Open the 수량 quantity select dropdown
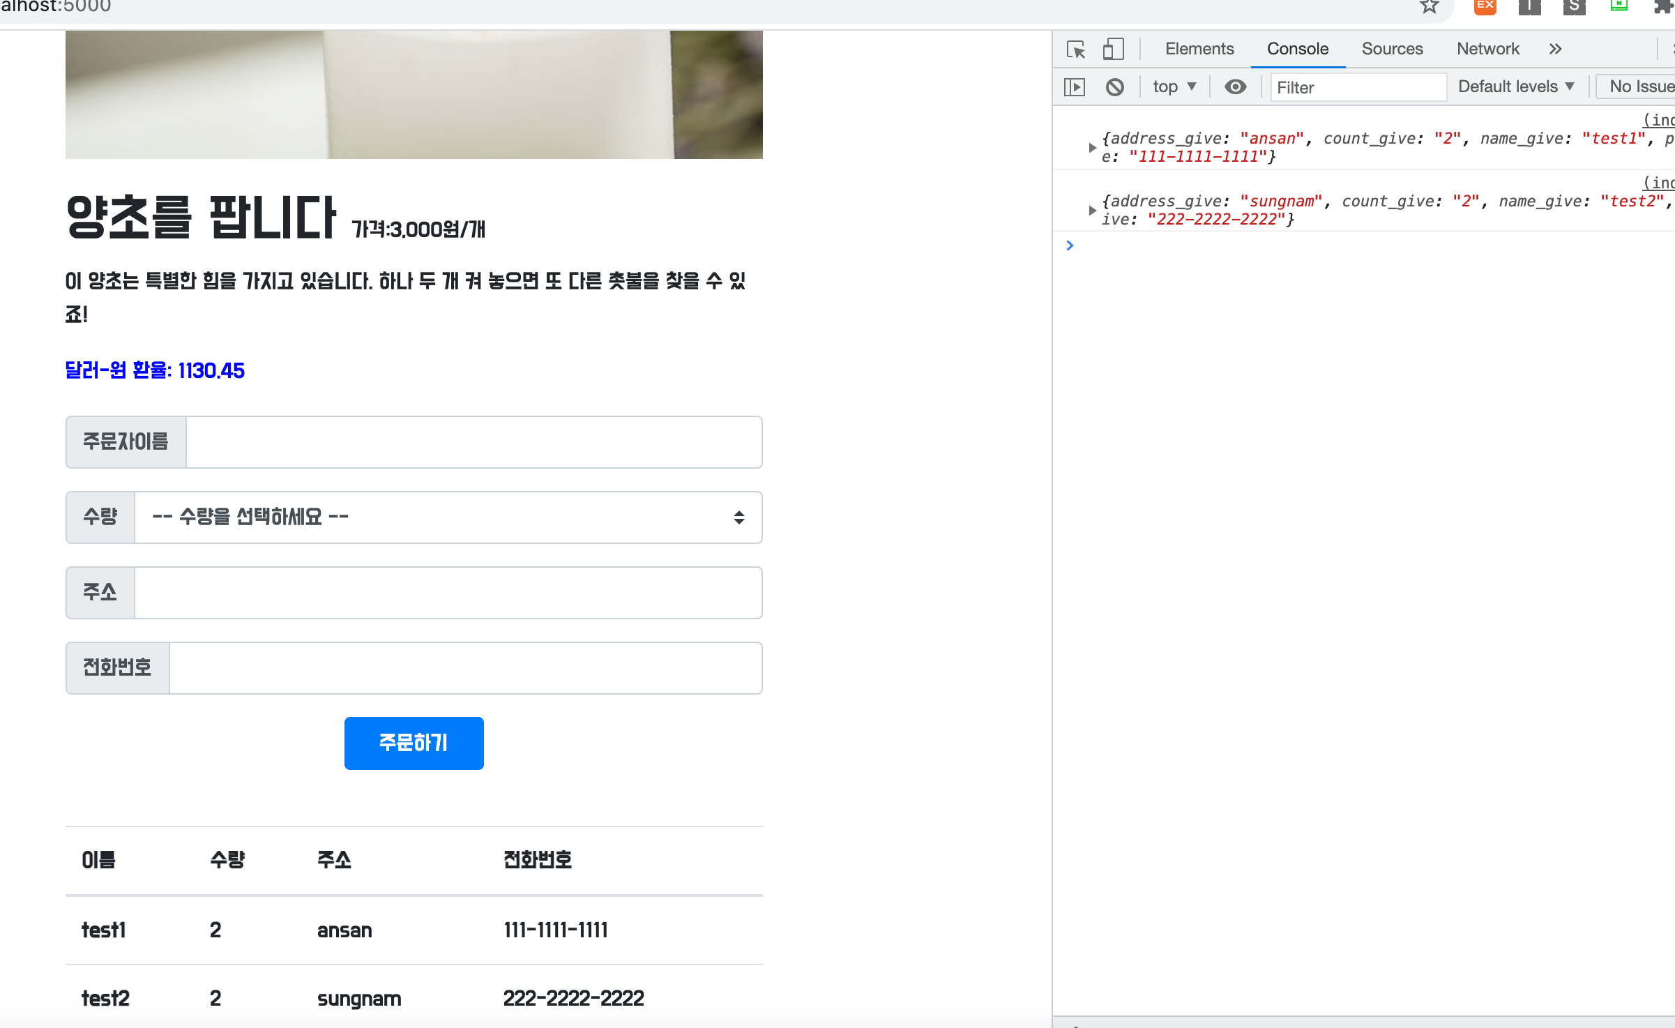The image size is (1675, 1028). (448, 517)
